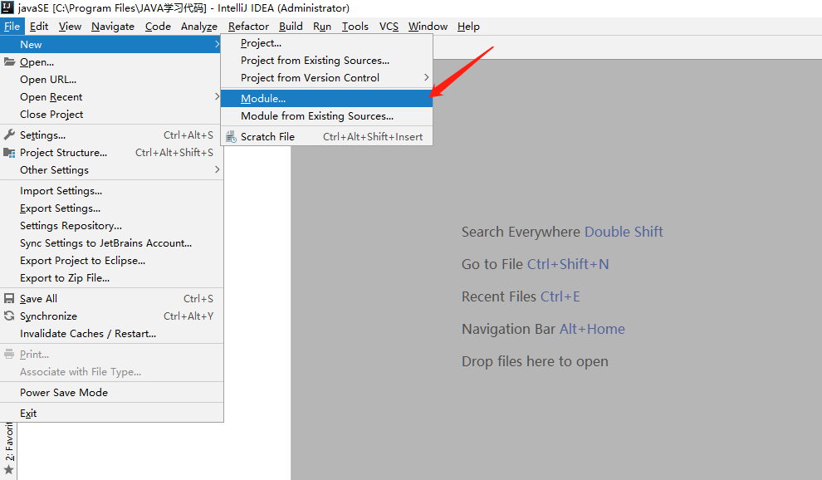Click the Scratch File icon
Viewport: 822px width, 480px height.
click(x=231, y=137)
